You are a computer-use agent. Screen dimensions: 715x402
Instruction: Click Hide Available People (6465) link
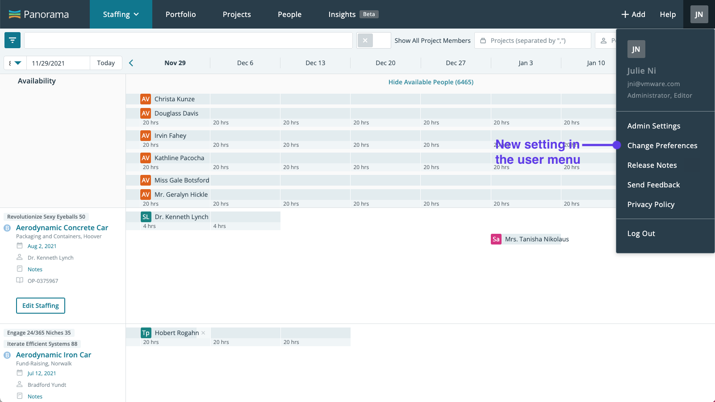[431, 82]
